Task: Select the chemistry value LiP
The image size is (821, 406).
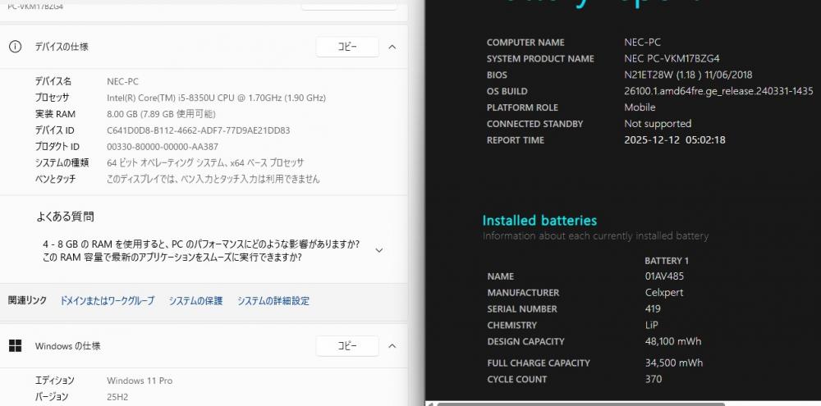Action: pos(651,325)
